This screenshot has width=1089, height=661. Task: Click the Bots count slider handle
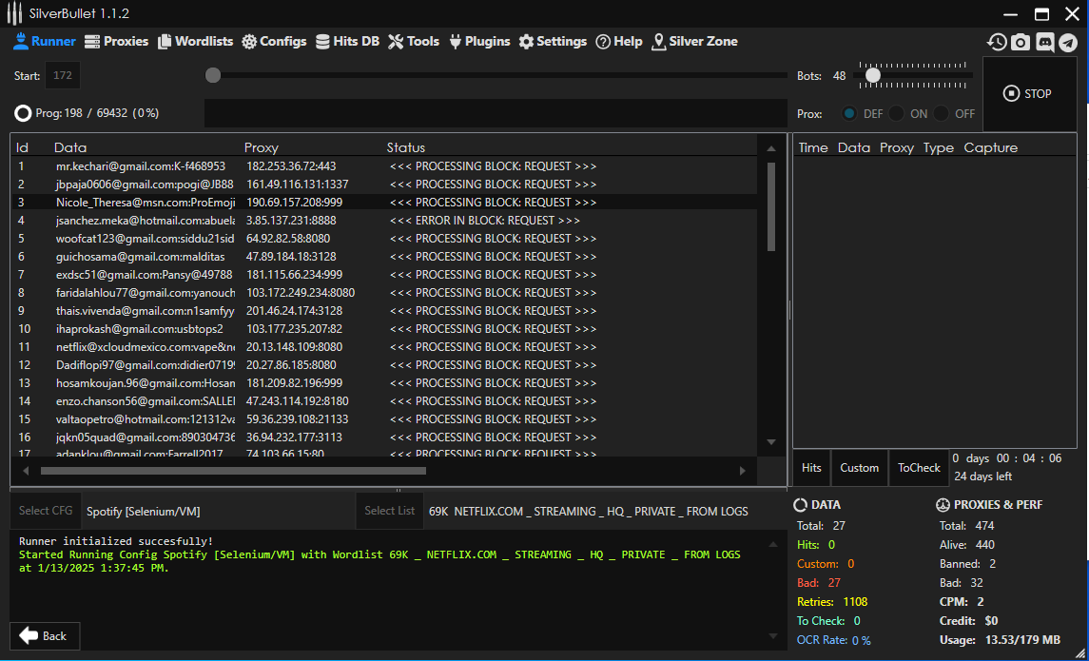872,75
